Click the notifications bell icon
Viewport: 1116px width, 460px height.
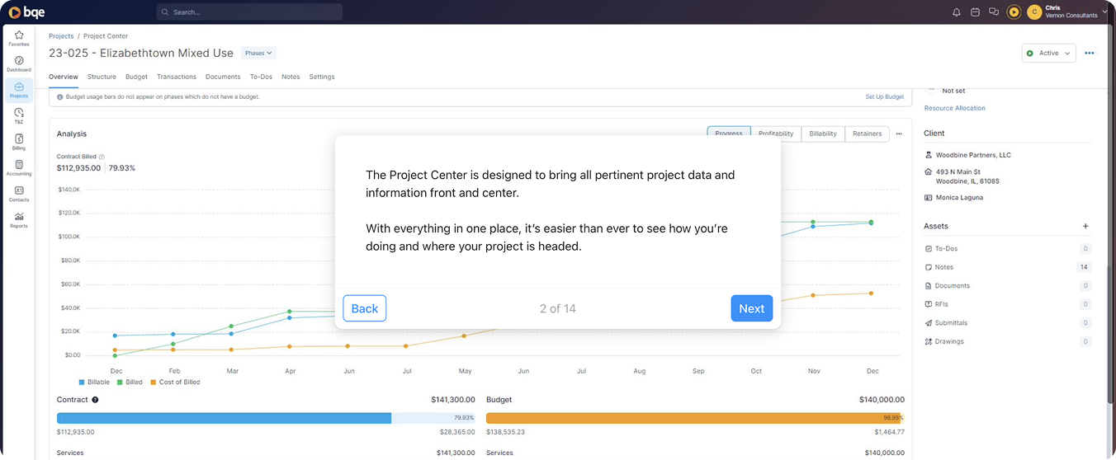point(957,12)
